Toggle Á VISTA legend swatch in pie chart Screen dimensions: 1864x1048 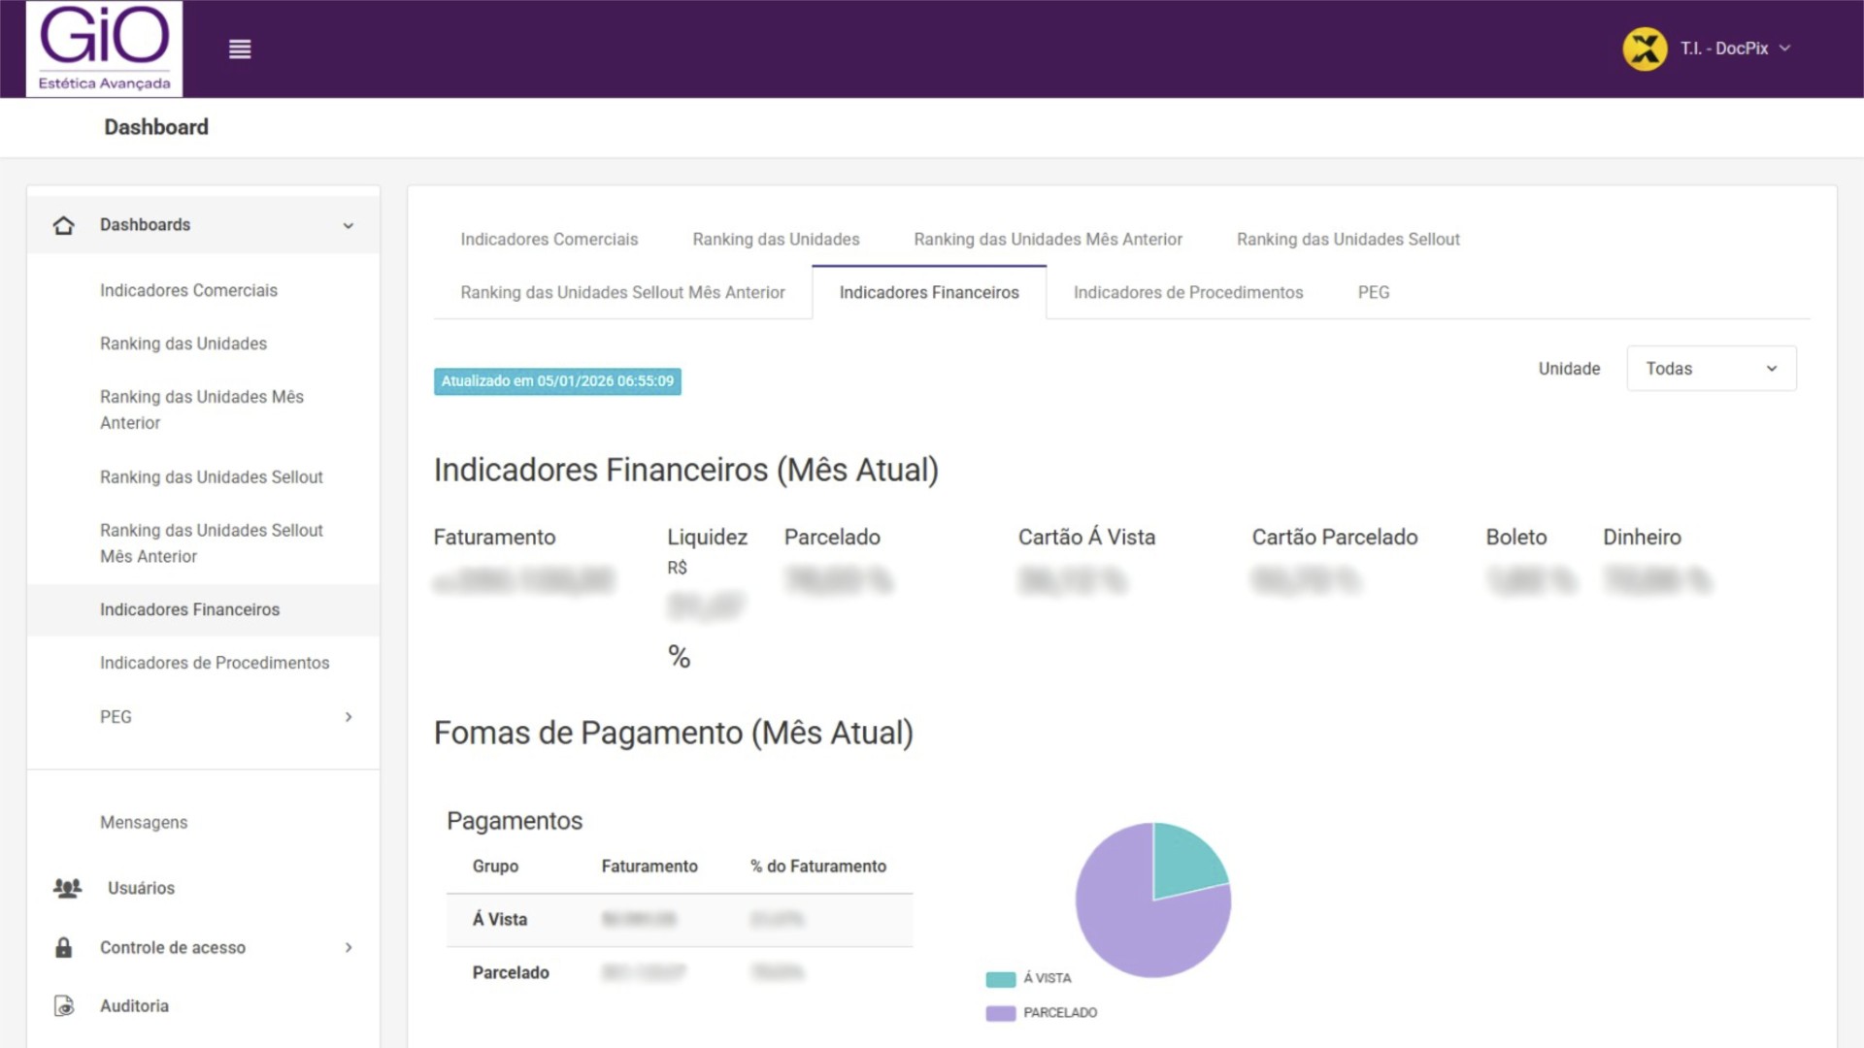[x=1000, y=979]
